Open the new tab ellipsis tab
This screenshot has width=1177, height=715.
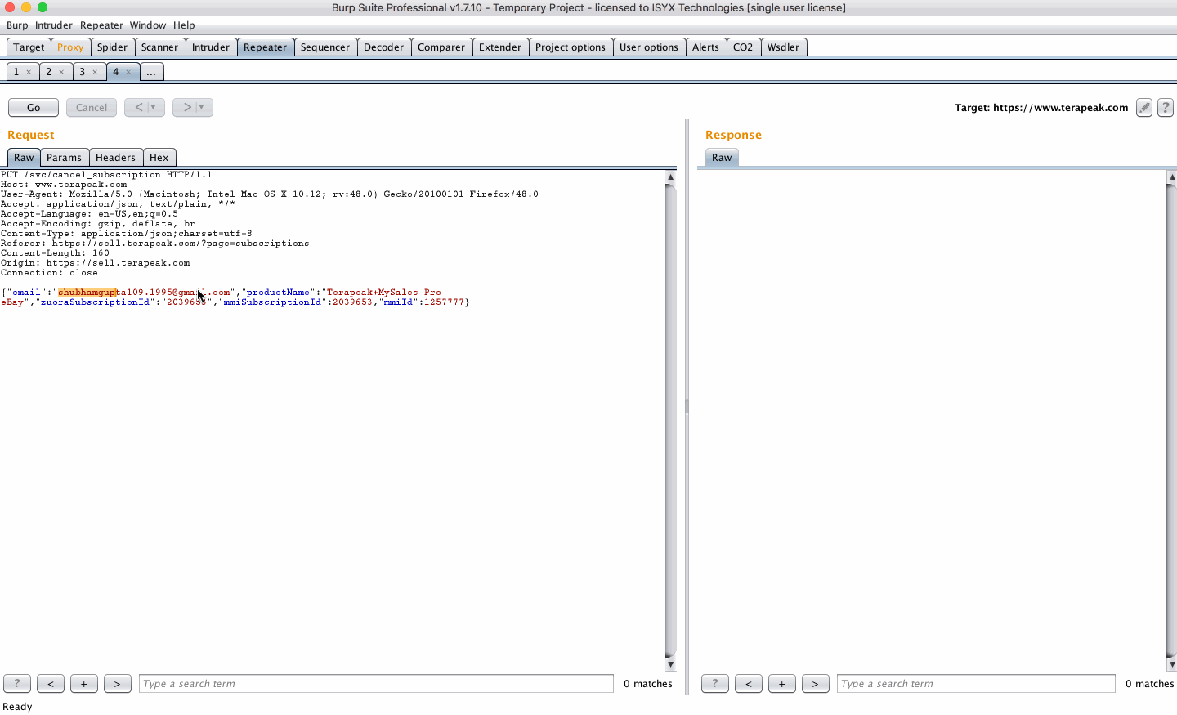pyautogui.click(x=151, y=72)
